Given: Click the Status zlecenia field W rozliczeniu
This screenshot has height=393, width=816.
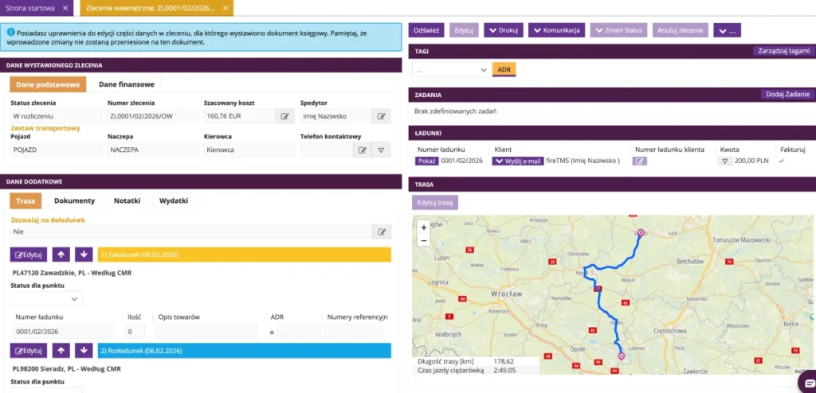Looking at the screenshot, I should click(57, 116).
